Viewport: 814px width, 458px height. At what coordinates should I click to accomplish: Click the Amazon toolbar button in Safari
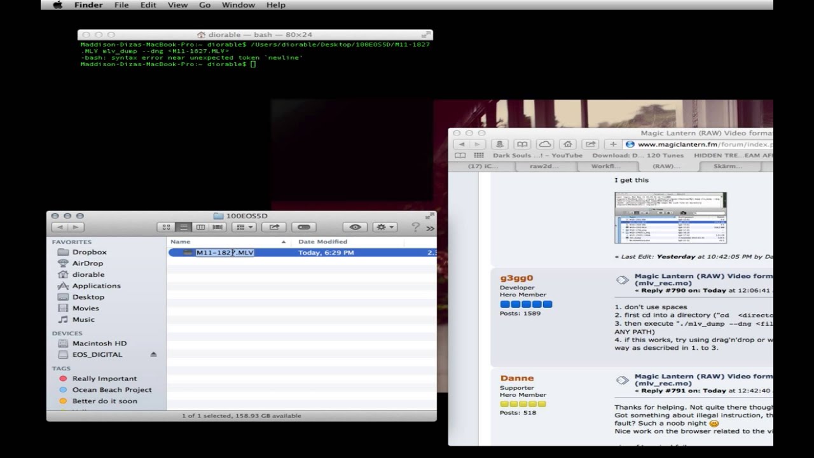click(500, 144)
